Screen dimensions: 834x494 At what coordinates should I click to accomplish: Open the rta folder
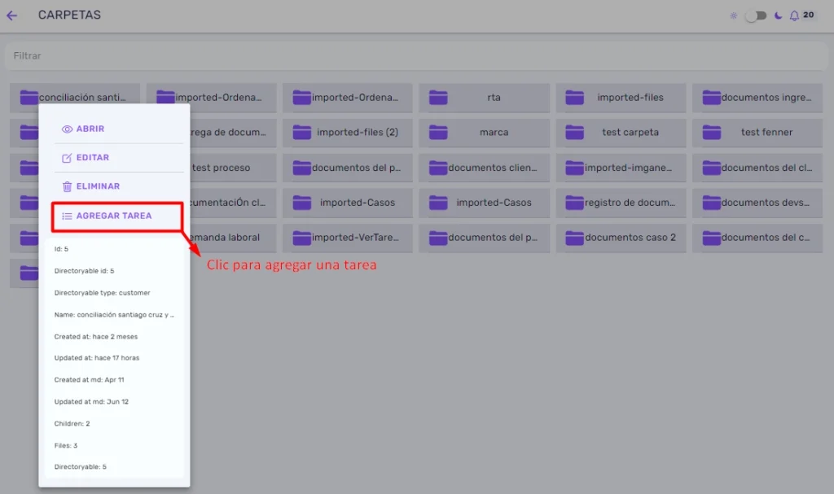tap(484, 98)
